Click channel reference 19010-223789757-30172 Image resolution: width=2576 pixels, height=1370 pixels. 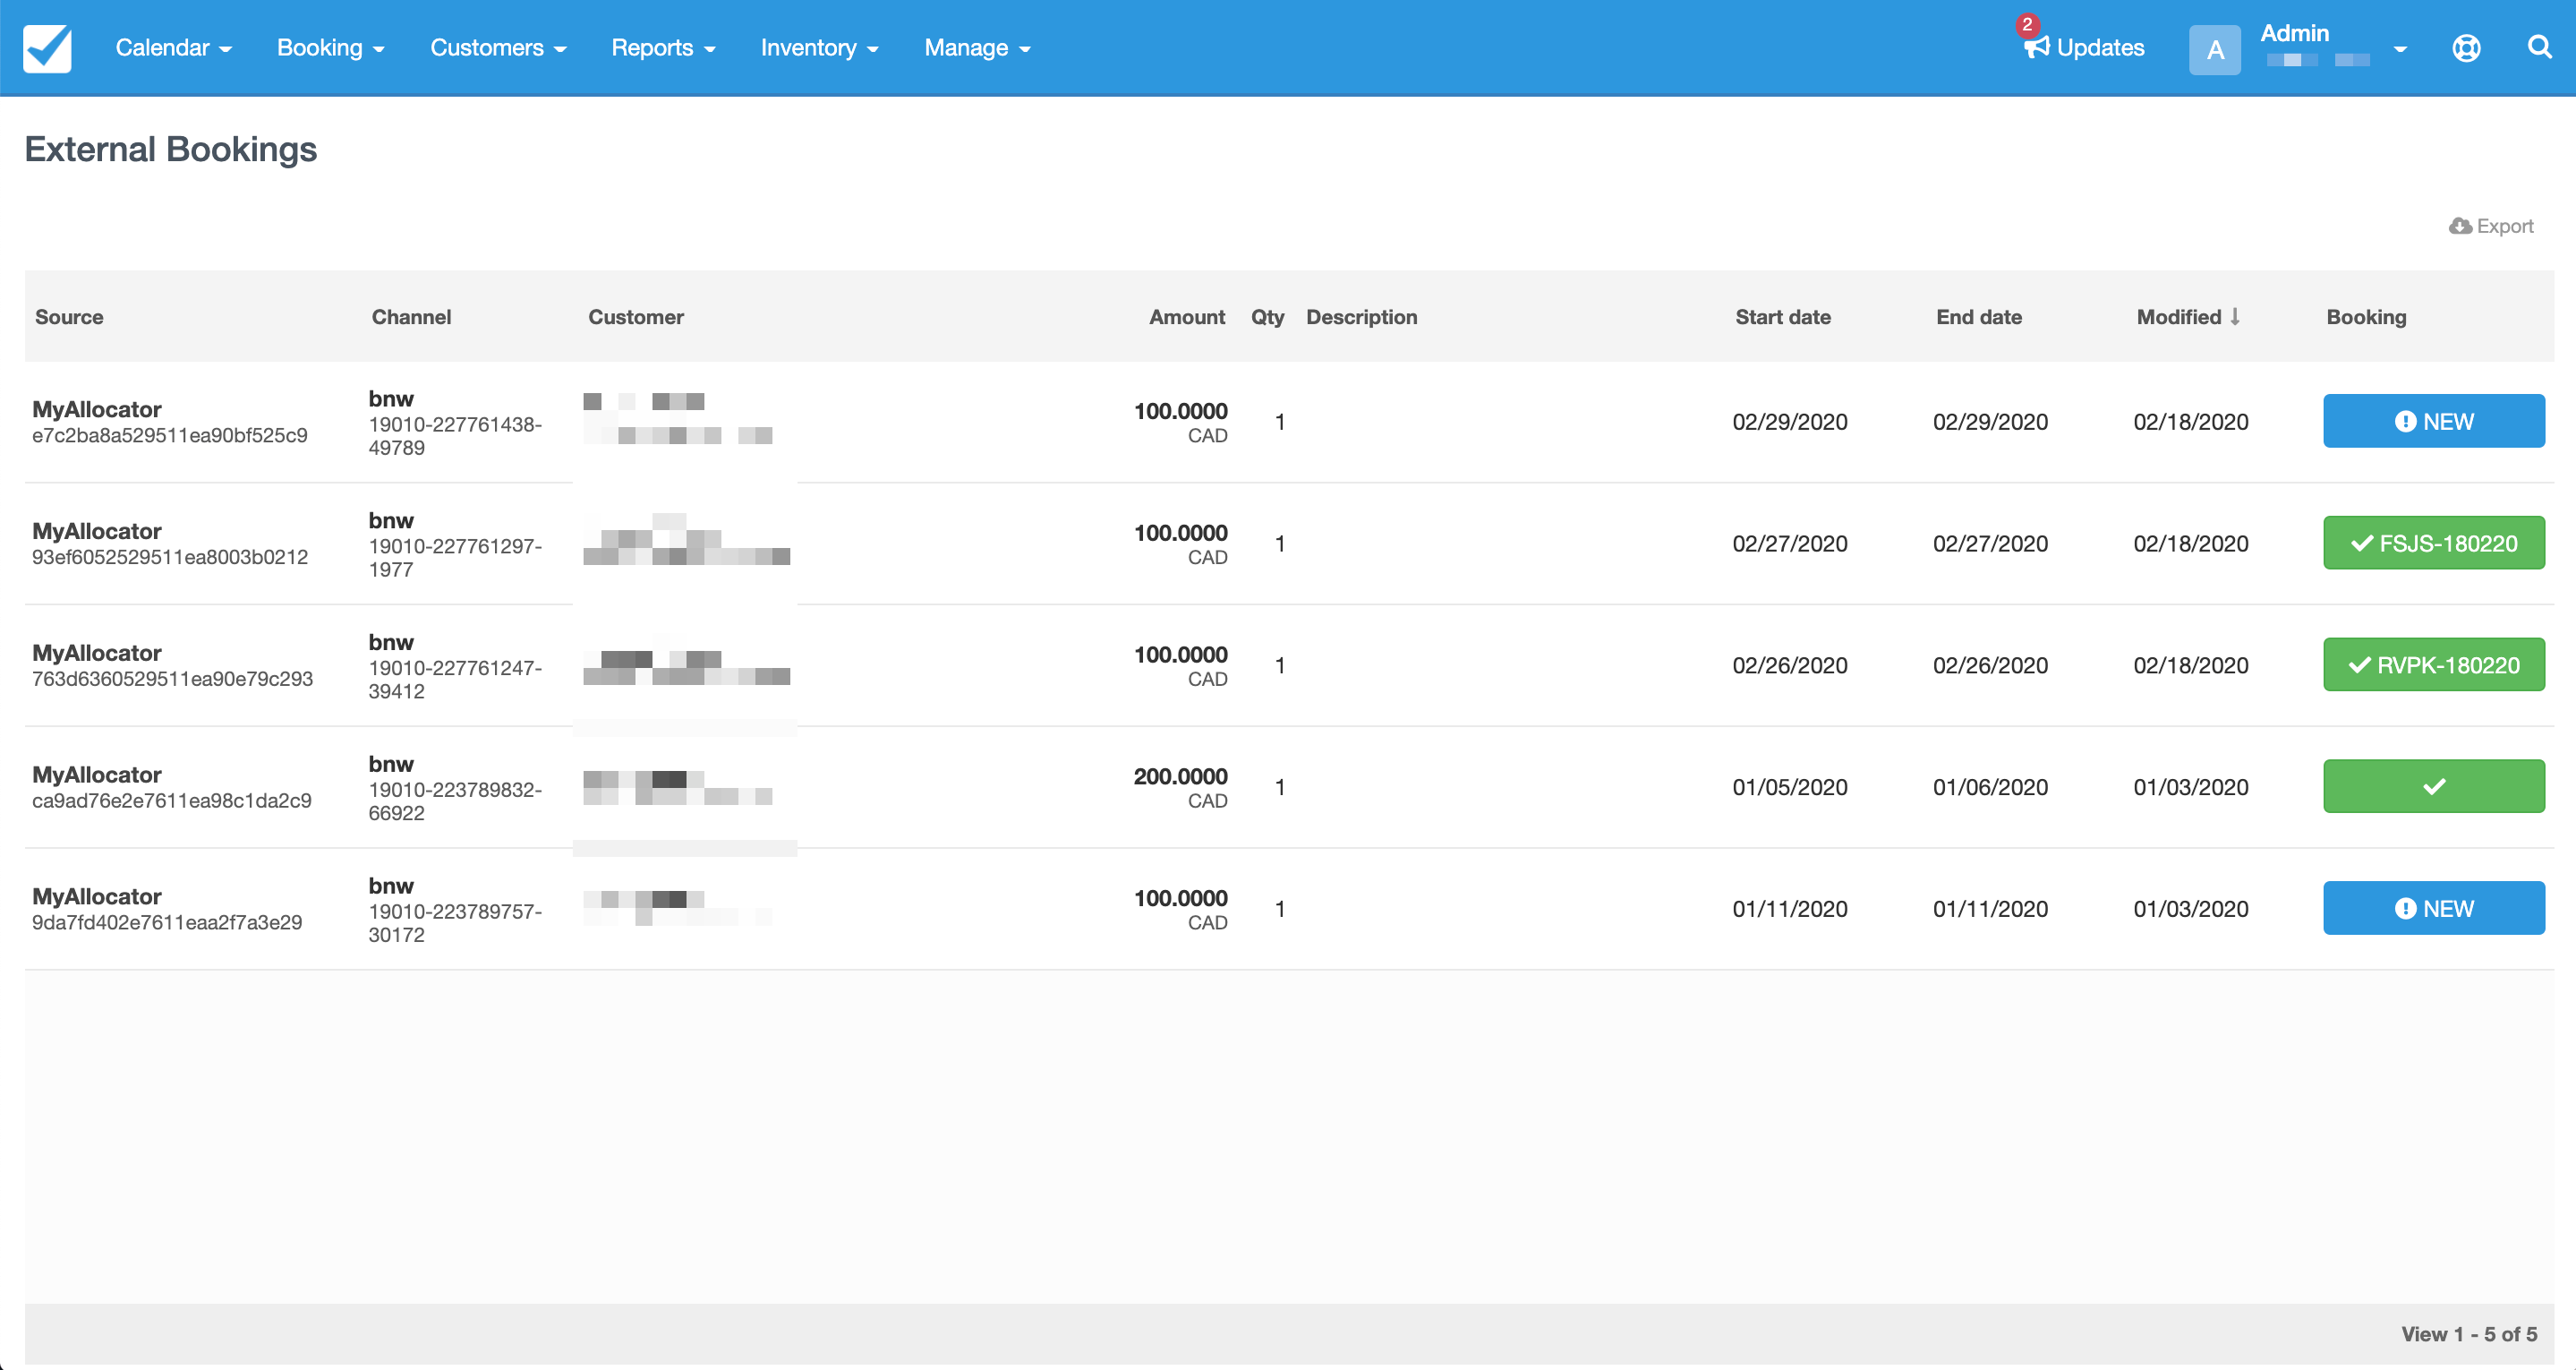[x=455, y=924]
